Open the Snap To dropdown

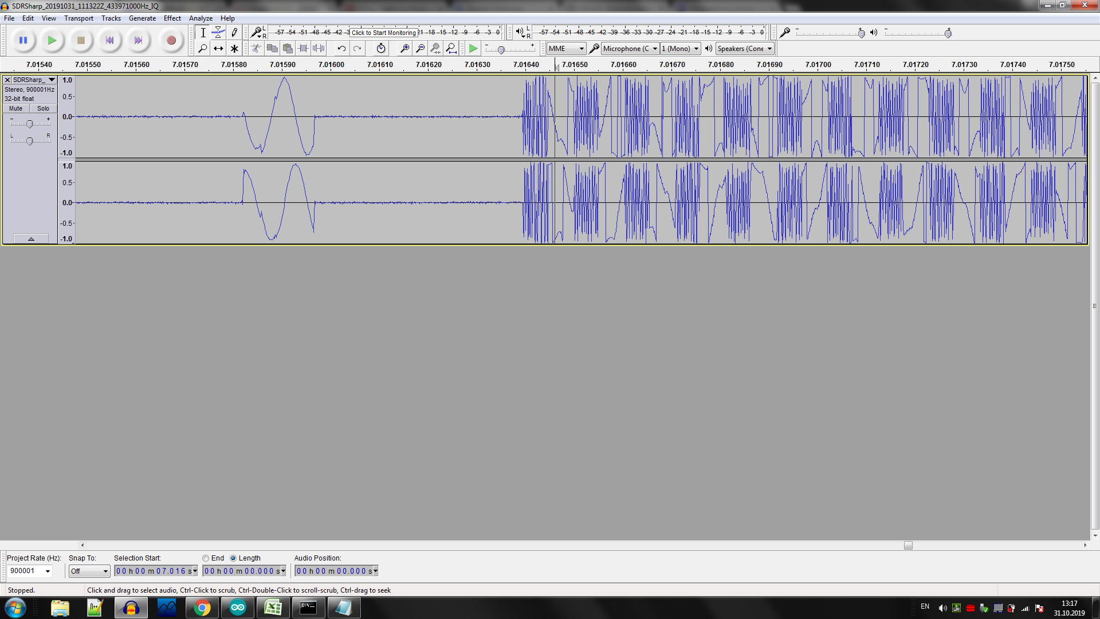[89, 571]
